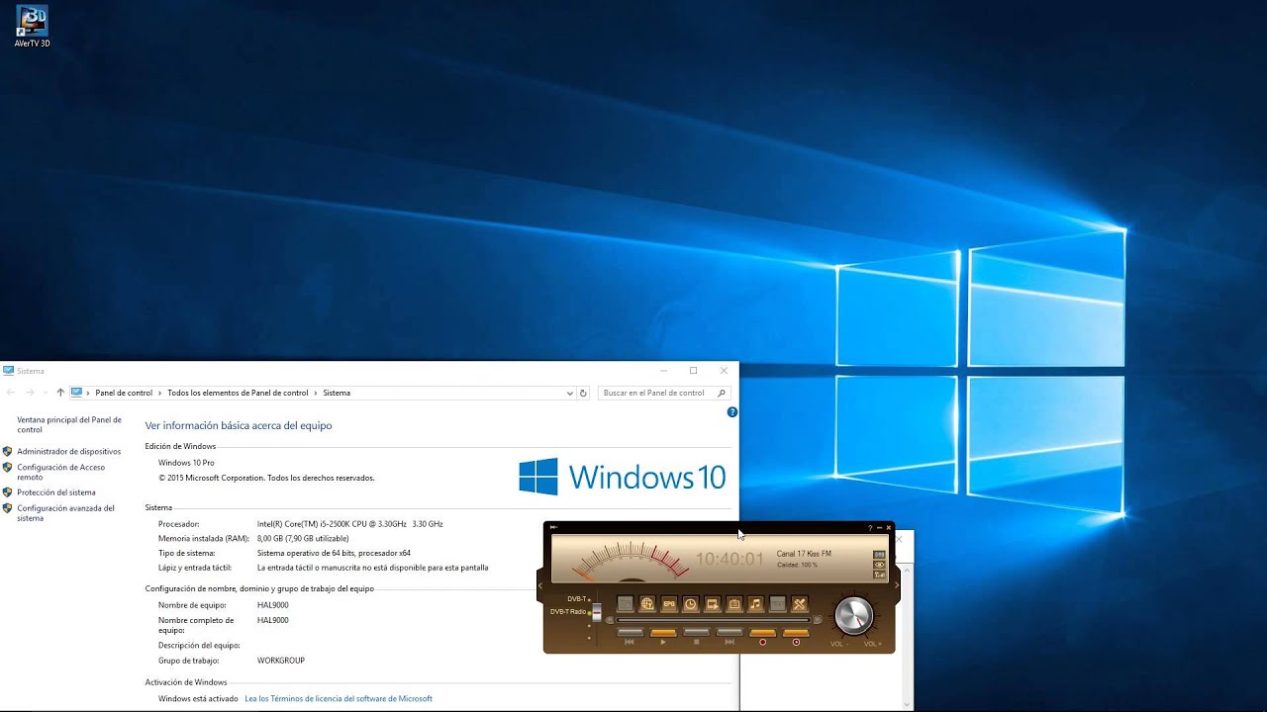Open the settings tools icon in AVerTV
Viewport: 1267px width, 712px height.
800,603
